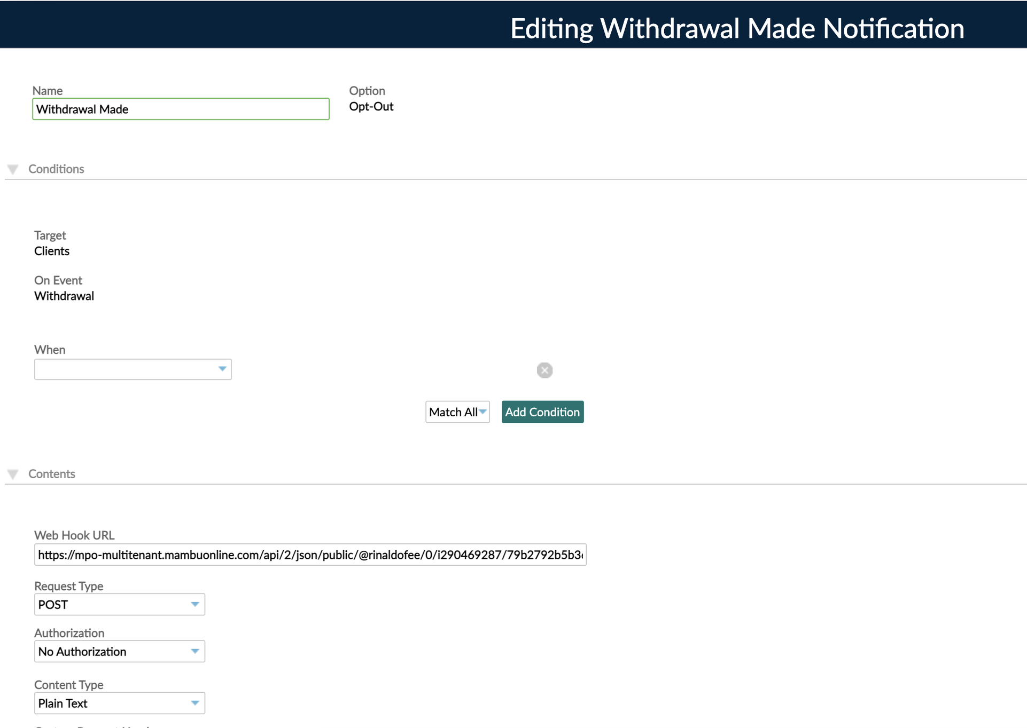This screenshot has width=1027, height=728.
Task: Click the Authorization dropdown arrow
Action: point(195,651)
